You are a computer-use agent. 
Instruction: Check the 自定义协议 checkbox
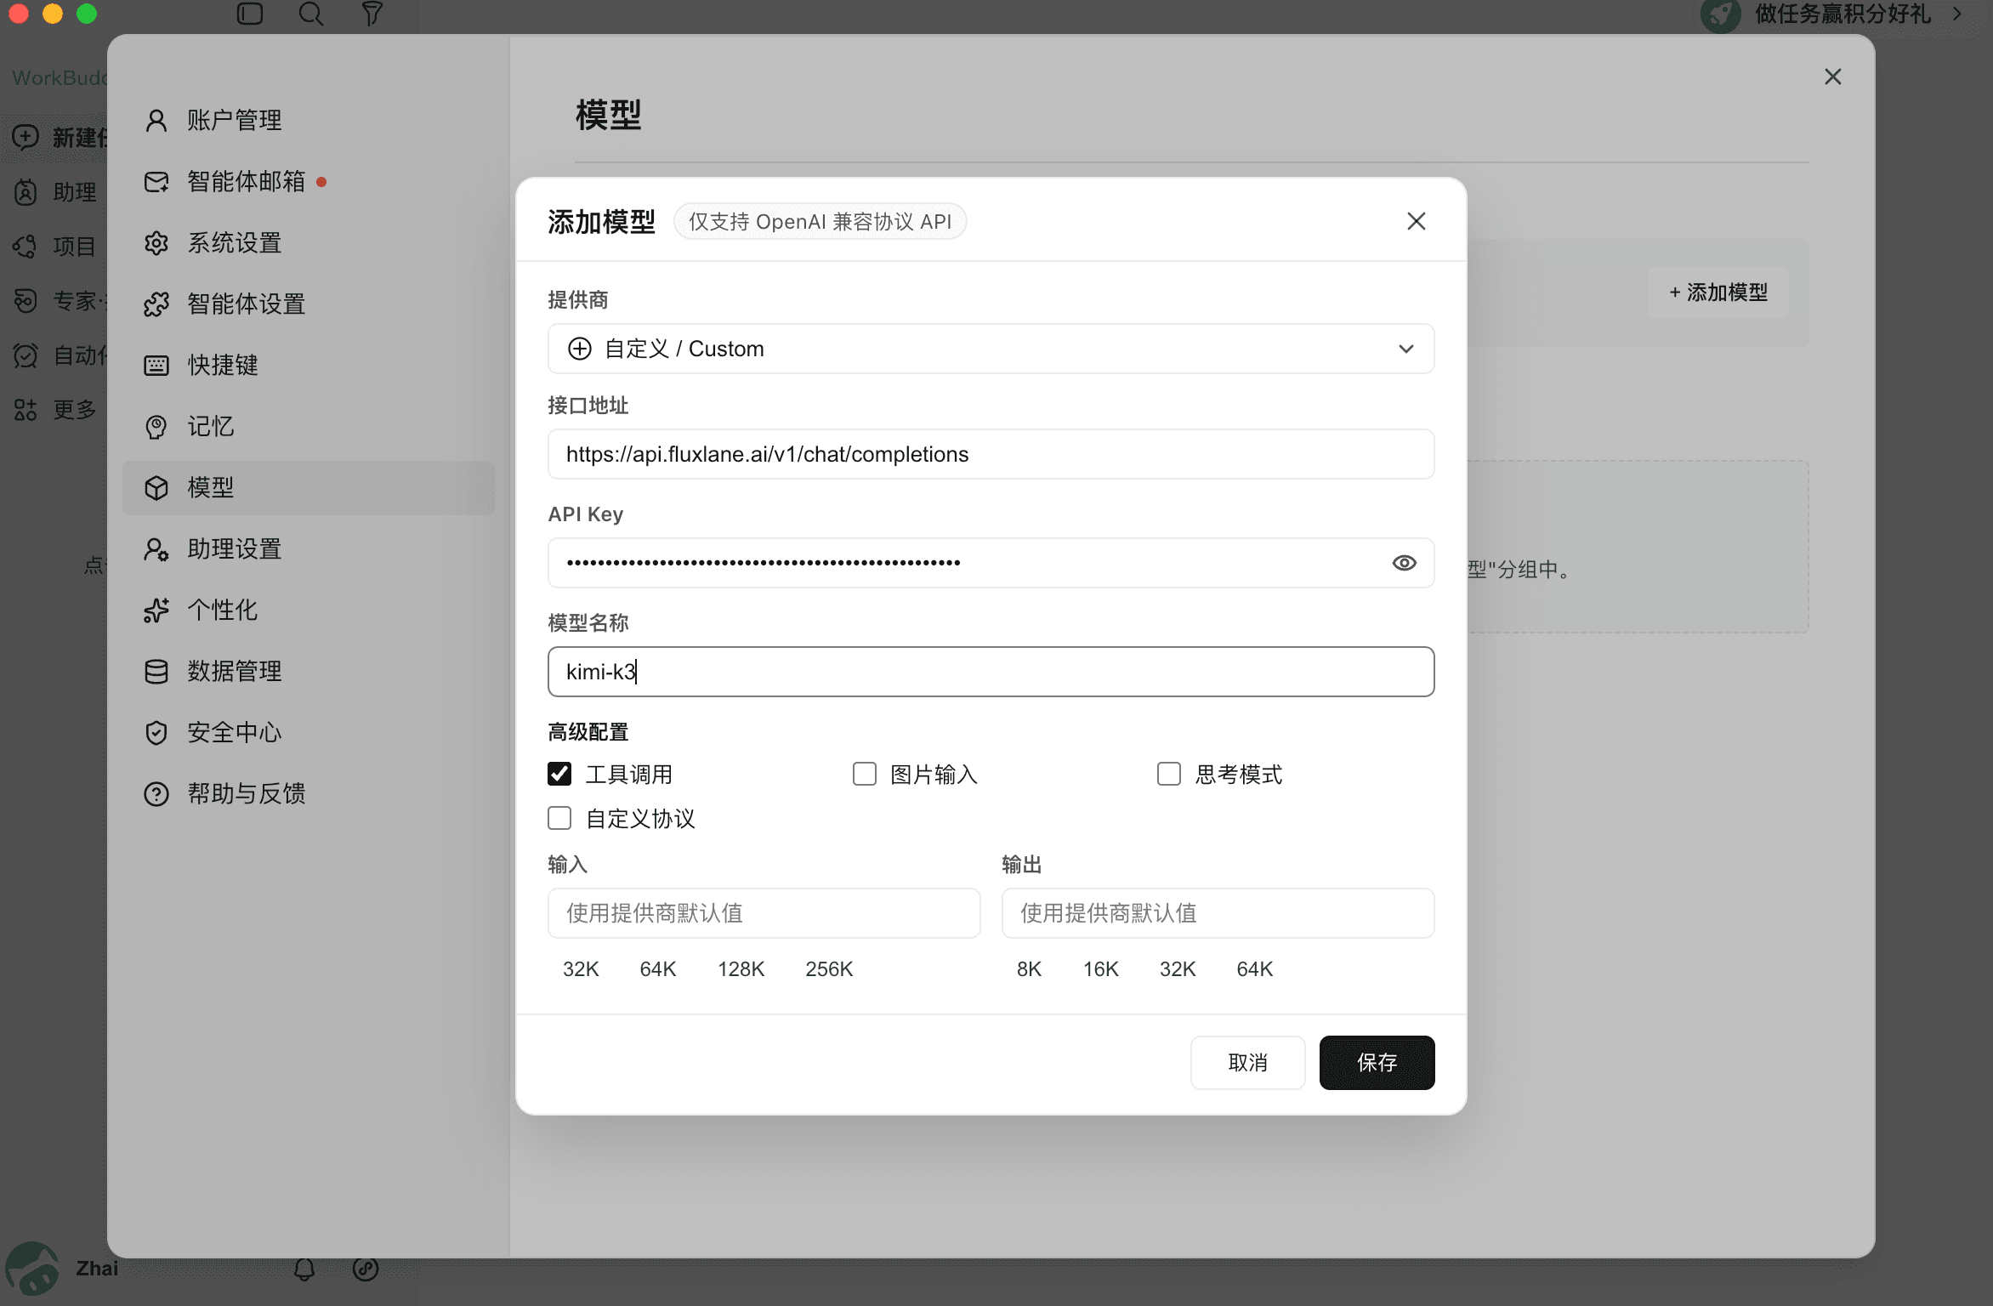(559, 818)
